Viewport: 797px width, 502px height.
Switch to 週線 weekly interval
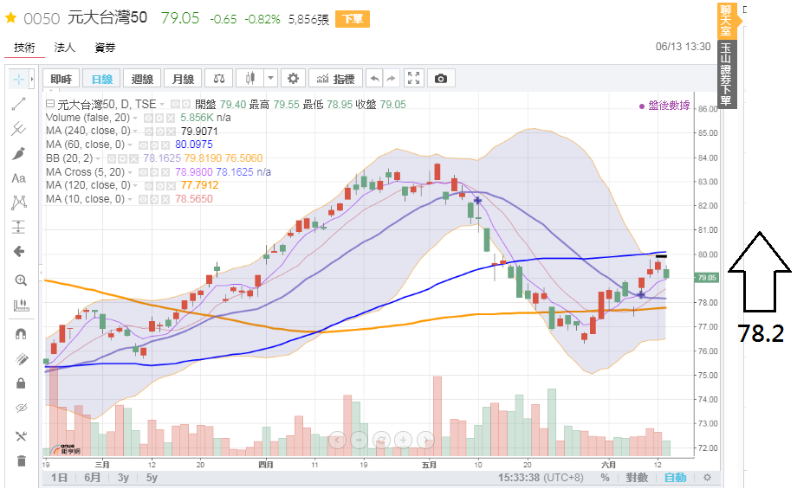point(142,79)
